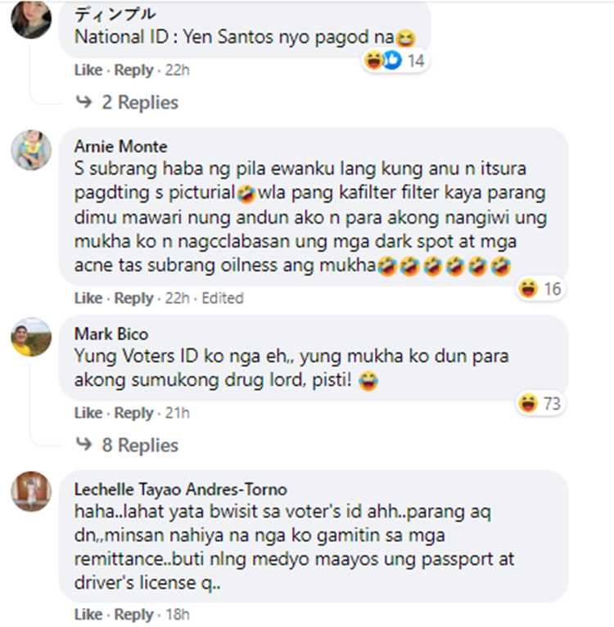
Task: Open Lechelle Tayao Andres-Torno's profile picture
Action: click(x=31, y=491)
